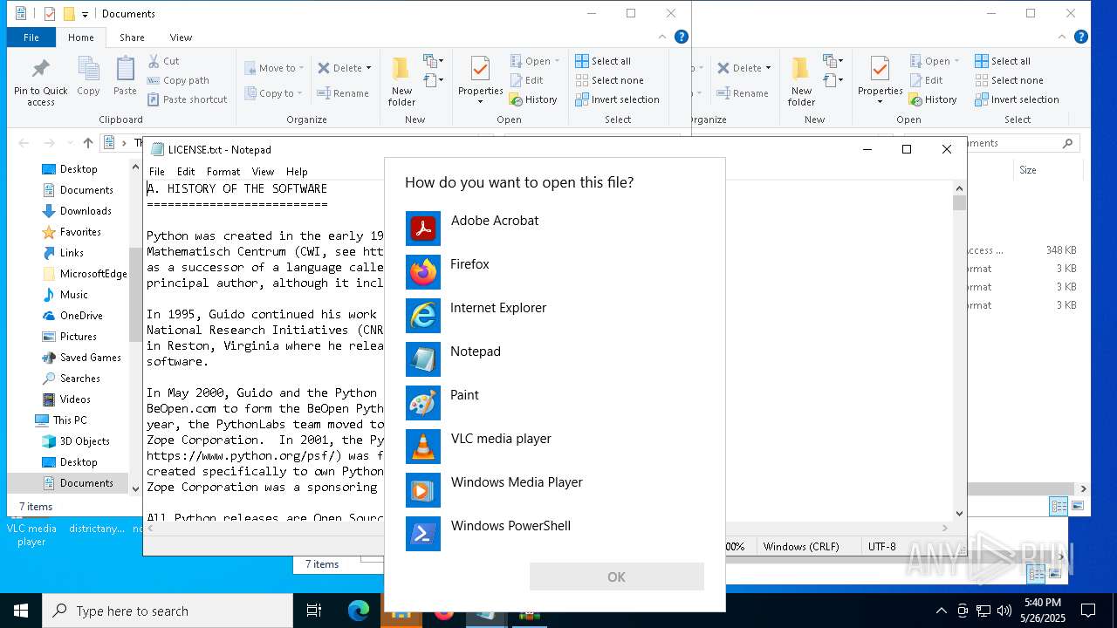Click the Notepad vertical scrollbar thumb
The image size is (1117, 628).
[959, 202]
